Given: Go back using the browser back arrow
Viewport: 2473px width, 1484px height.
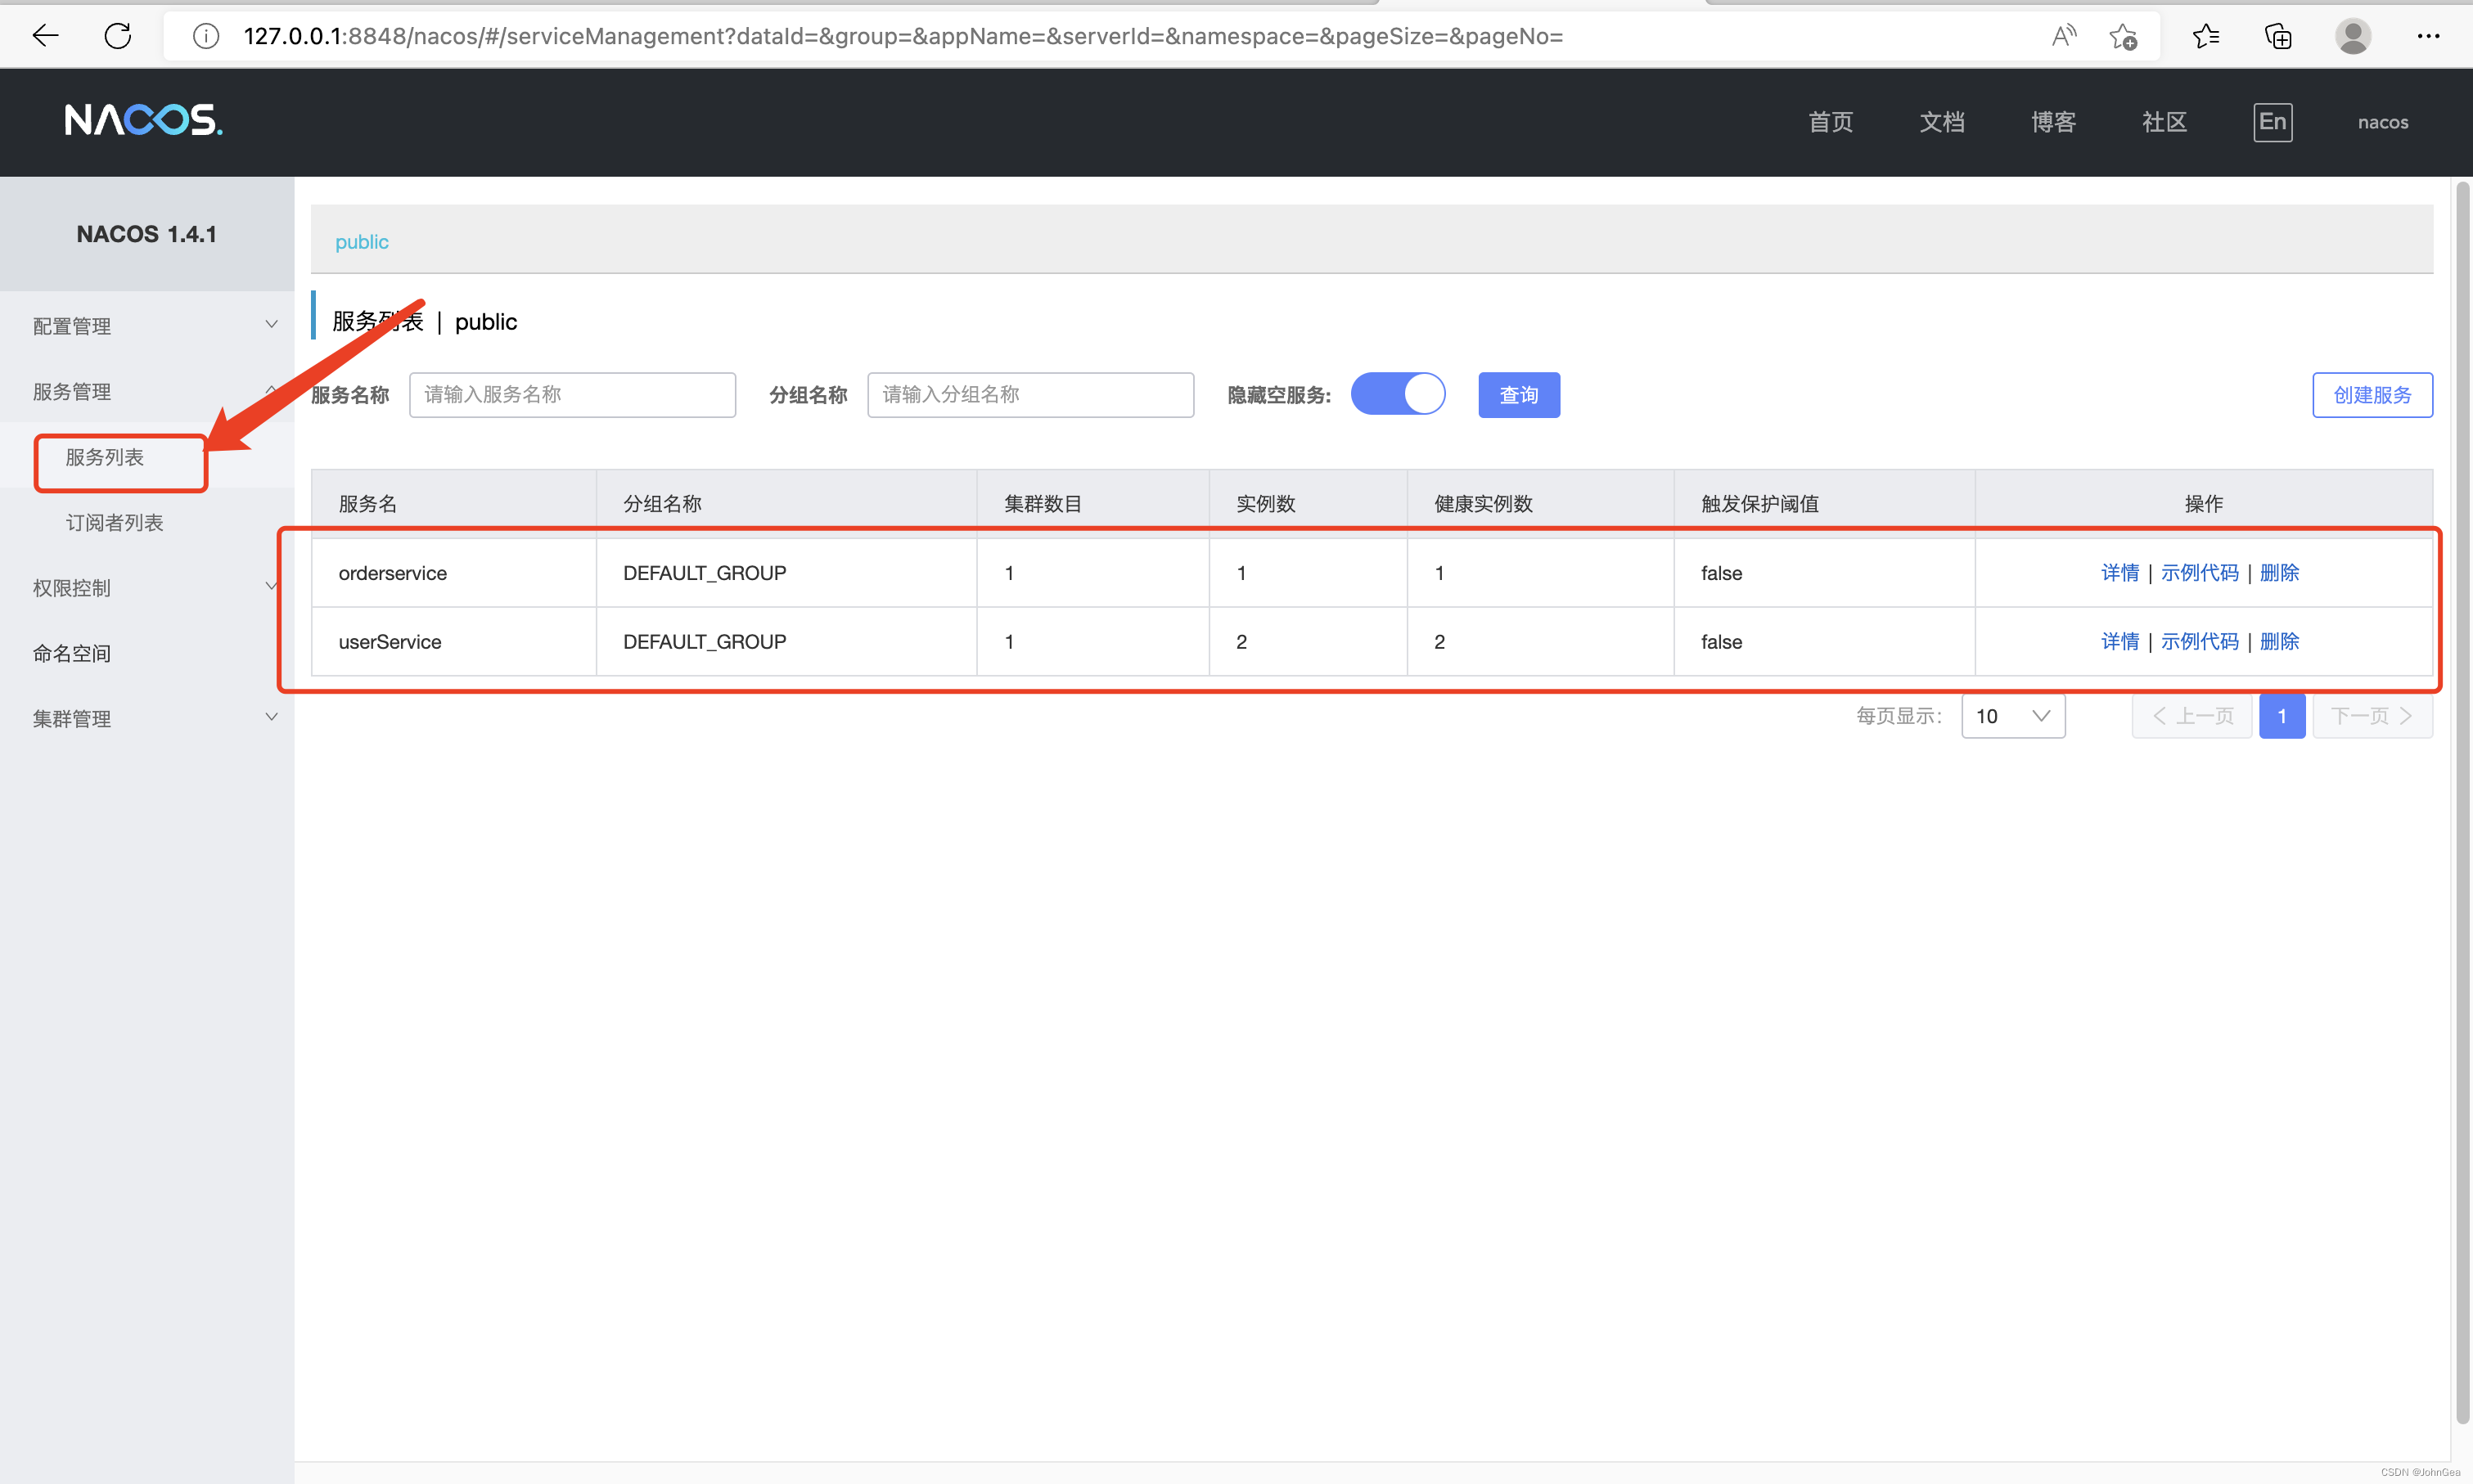Looking at the screenshot, I should click(45, 36).
